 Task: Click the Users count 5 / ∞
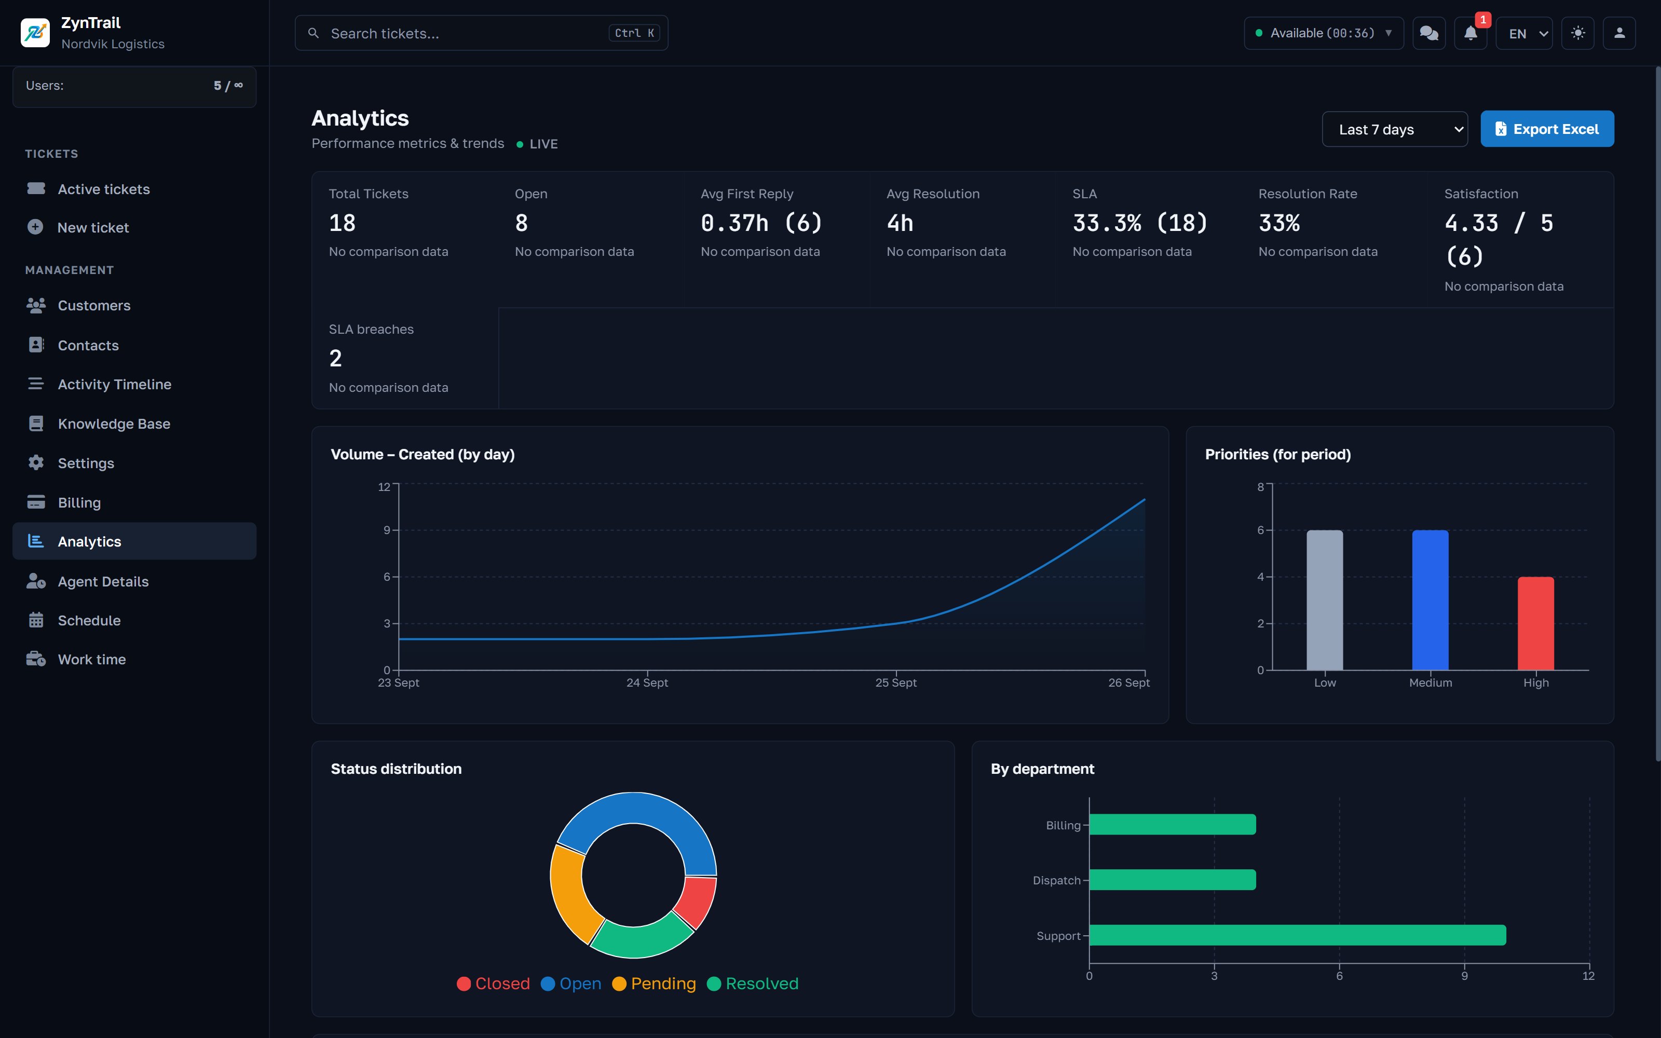[228, 86]
